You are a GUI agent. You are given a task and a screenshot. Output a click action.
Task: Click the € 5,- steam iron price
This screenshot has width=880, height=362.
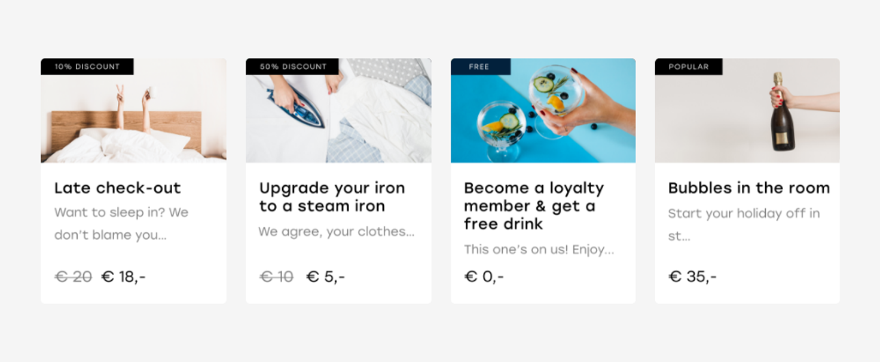326,277
